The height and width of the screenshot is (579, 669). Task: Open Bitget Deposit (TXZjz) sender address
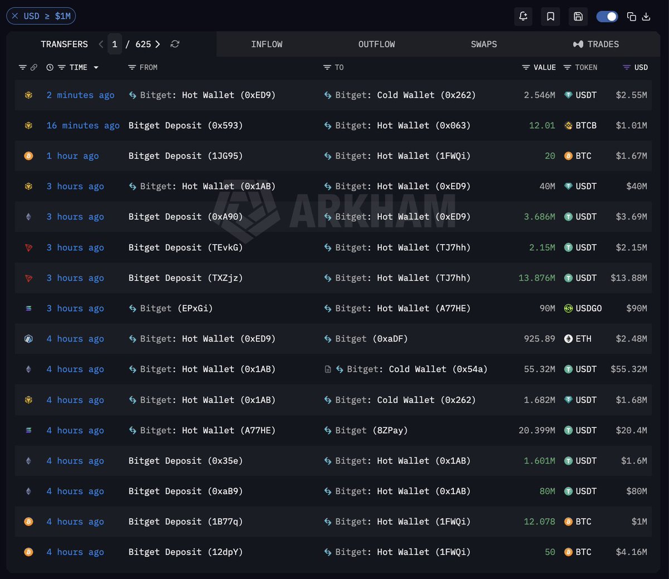186,278
